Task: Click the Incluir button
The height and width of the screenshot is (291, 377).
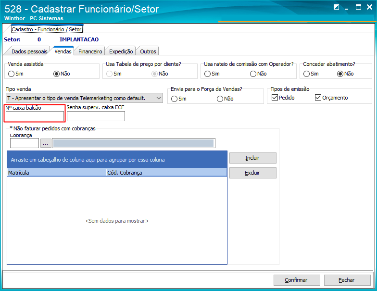Action: (x=253, y=158)
